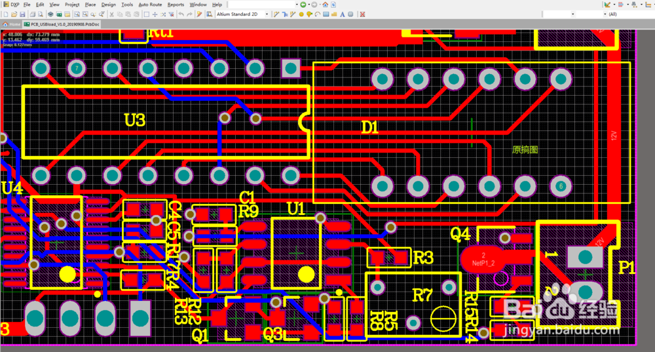Click the New document icon
The image size is (655, 352).
6,14
